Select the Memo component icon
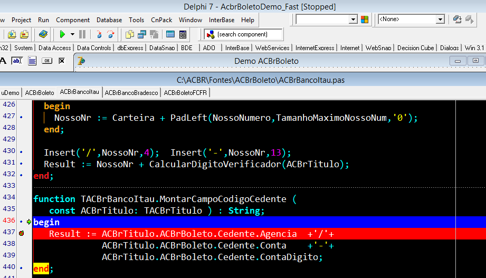 [x=32, y=61]
